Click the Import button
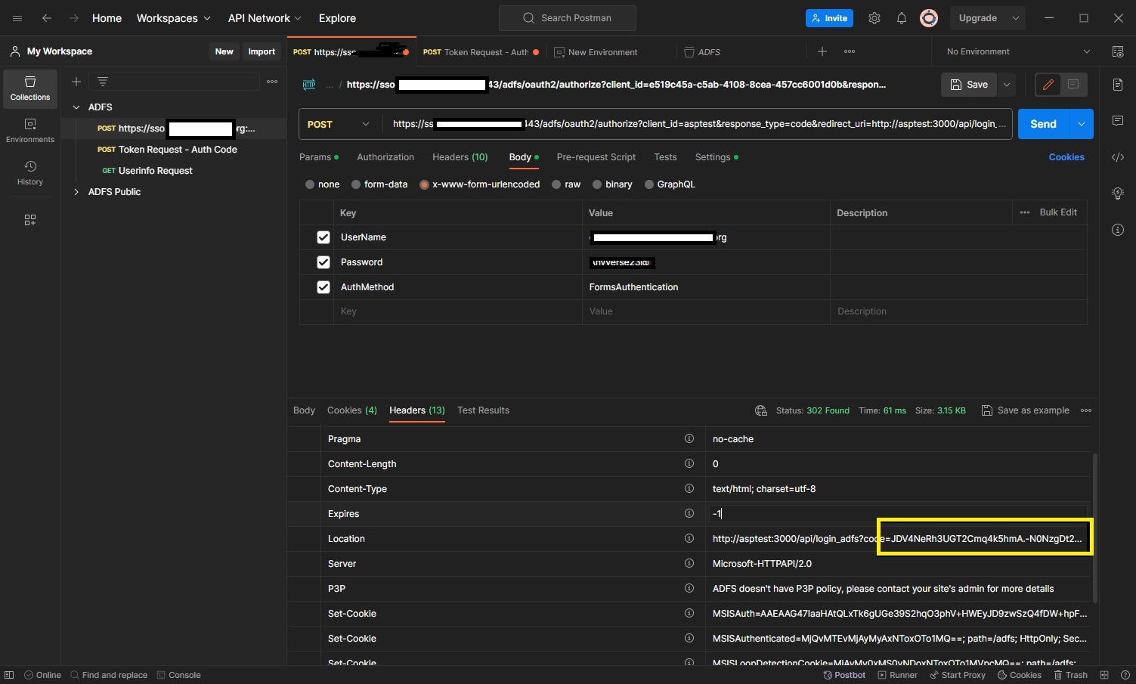 click(262, 51)
